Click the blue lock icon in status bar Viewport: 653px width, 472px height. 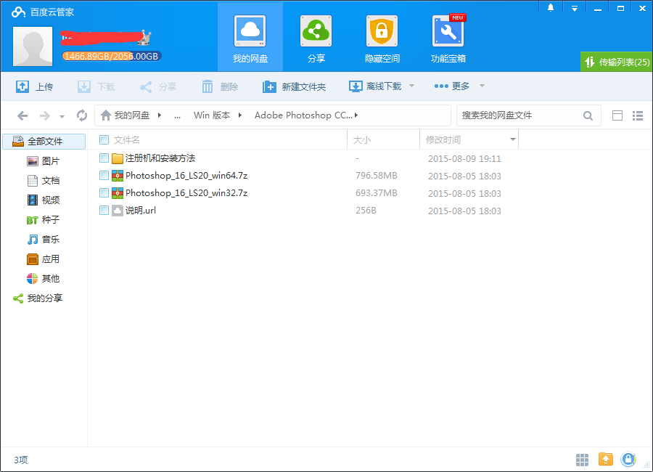click(x=628, y=460)
